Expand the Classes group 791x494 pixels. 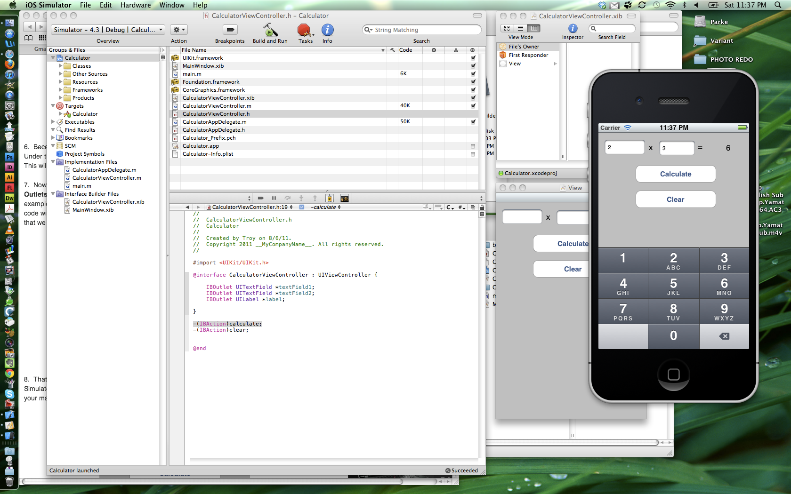click(x=60, y=66)
